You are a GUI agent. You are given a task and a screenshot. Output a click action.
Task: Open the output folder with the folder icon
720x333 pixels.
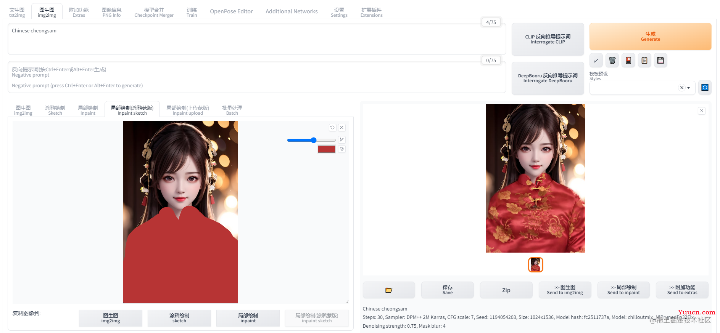[x=389, y=290]
